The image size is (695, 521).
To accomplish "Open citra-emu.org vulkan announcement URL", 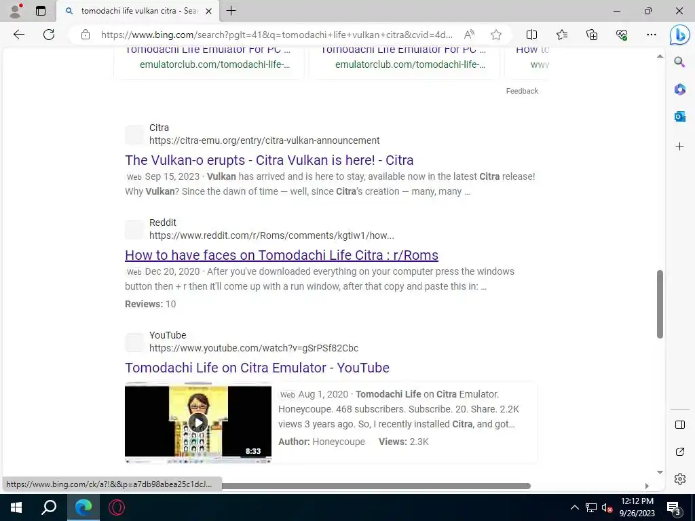I will click(264, 140).
